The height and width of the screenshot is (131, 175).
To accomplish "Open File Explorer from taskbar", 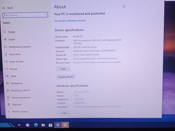I will tap(43, 125).
